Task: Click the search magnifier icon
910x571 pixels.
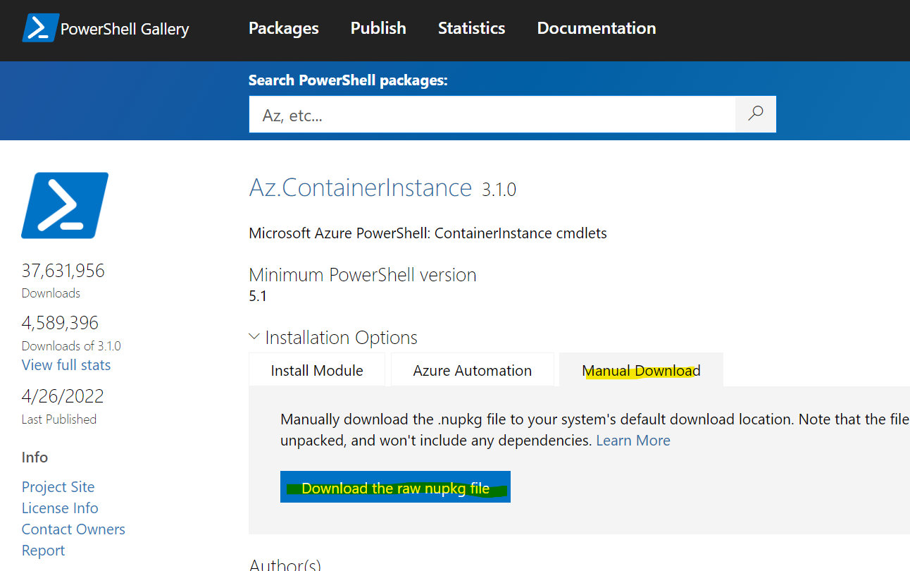Action: point(756,114)
